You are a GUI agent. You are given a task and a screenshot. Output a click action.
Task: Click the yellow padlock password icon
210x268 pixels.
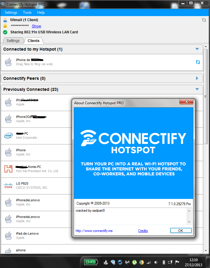(x=5, y=26)
